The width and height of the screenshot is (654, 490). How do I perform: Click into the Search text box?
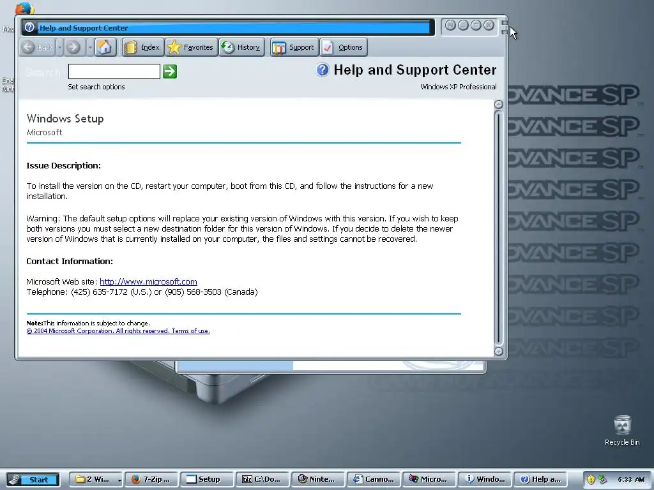click(114, 71)
